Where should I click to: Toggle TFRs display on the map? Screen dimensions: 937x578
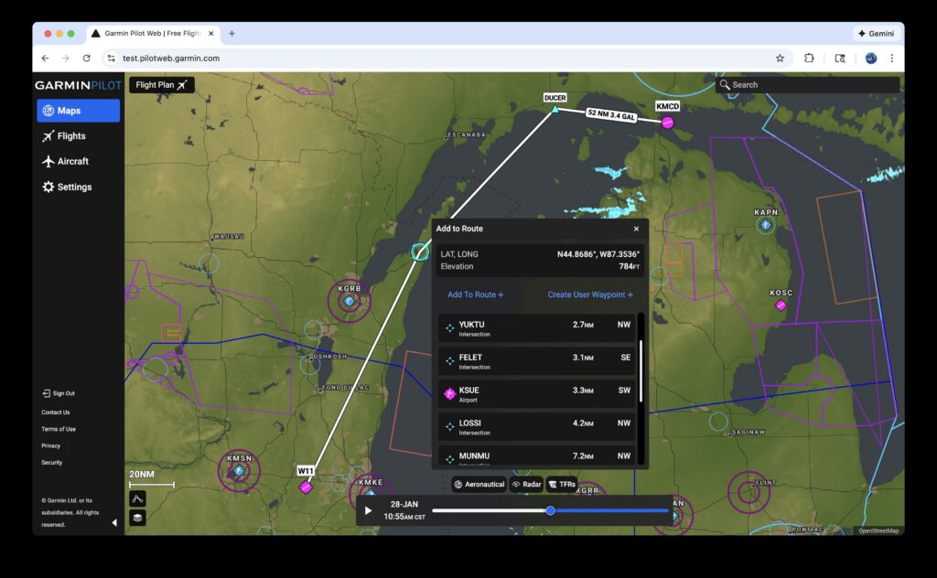564,484
